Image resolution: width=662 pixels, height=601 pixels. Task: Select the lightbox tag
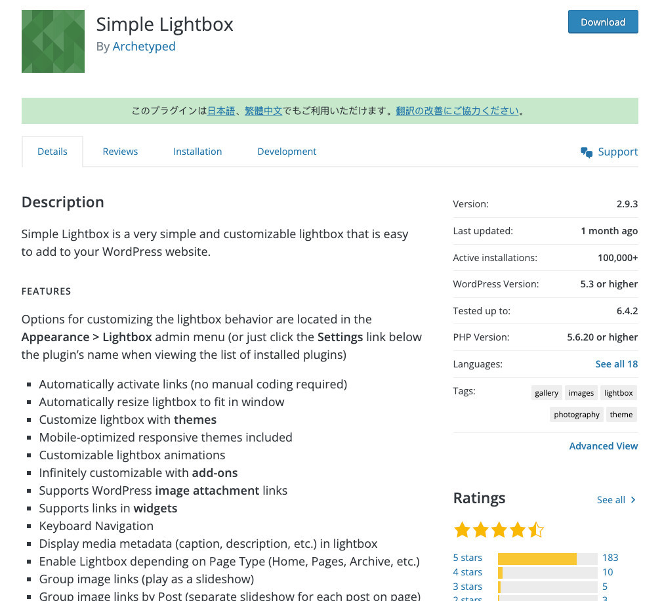click(x=619, y=393)
